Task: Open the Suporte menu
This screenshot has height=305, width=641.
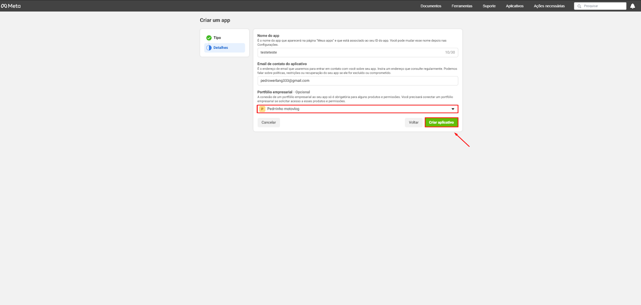Action: click(489, 6)
